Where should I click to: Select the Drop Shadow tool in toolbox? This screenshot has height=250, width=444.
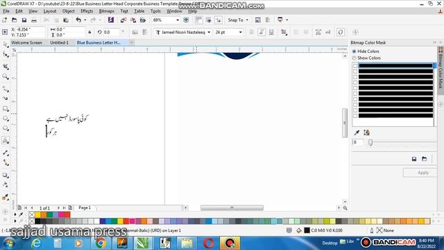click(6, 175)
